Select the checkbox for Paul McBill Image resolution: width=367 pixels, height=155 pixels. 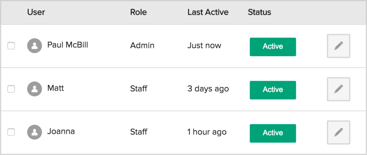point(11,46)
